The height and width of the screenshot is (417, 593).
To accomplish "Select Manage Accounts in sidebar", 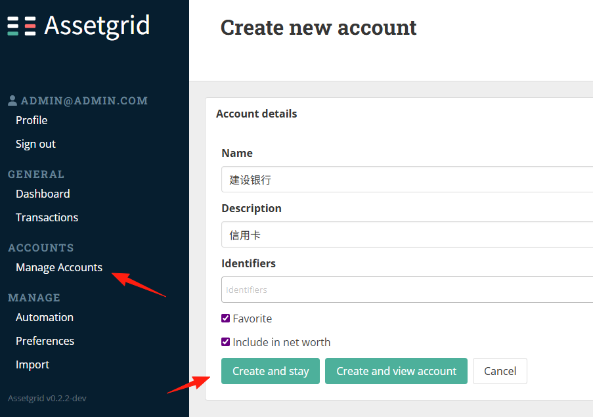I will pos(59,268).
